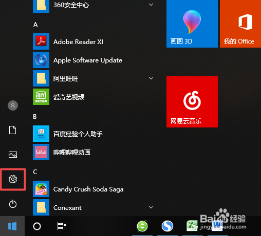Expand the 阿里旺旺 folder chevron

point(151,78)
